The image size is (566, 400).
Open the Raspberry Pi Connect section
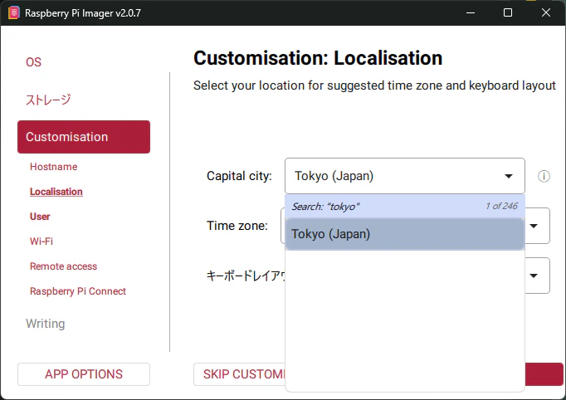pyautogui.click(x=78, y=291)
